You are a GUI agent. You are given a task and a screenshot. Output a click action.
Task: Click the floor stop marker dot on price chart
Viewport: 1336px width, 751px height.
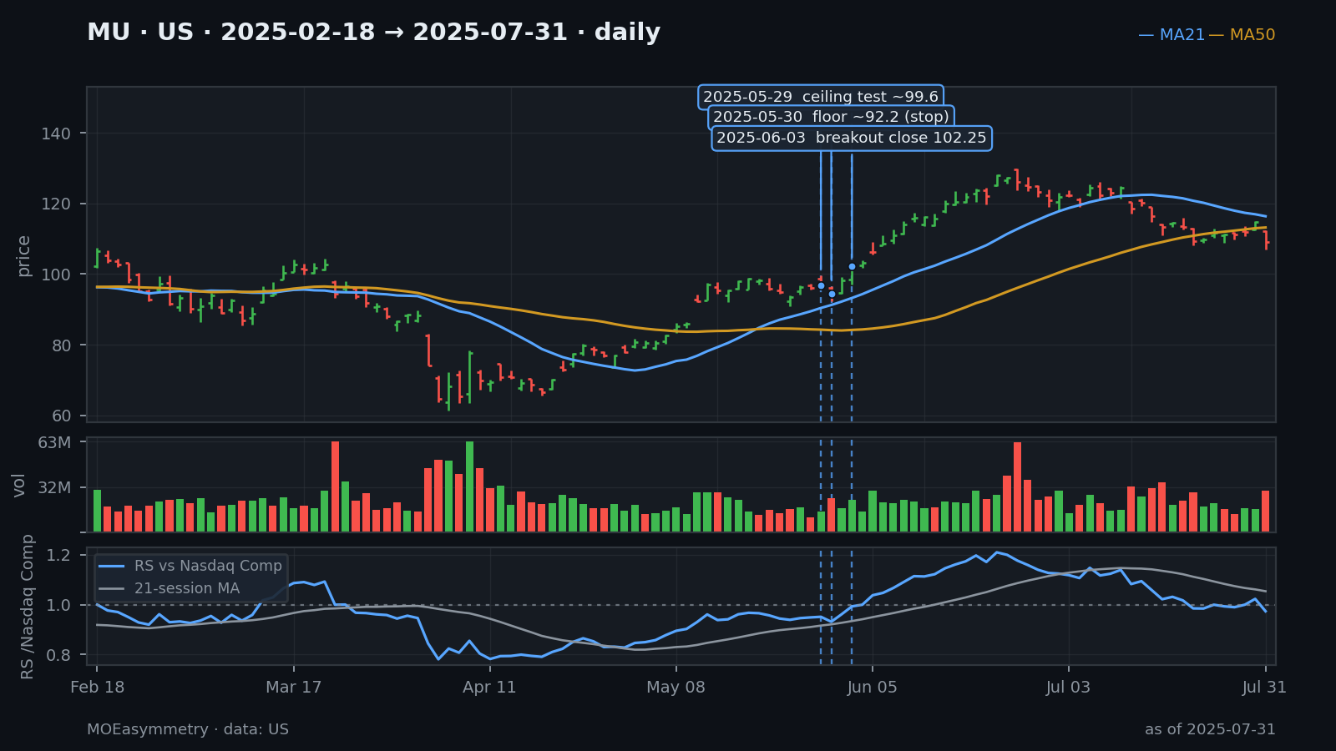click(x=832, y=294)
